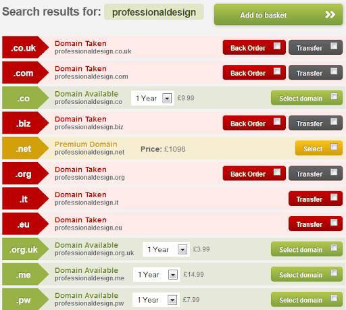The width and height of the screenshot is (346, 310).
Task: Check Select domain box for professionaldesign.pw
Action: 334,298
